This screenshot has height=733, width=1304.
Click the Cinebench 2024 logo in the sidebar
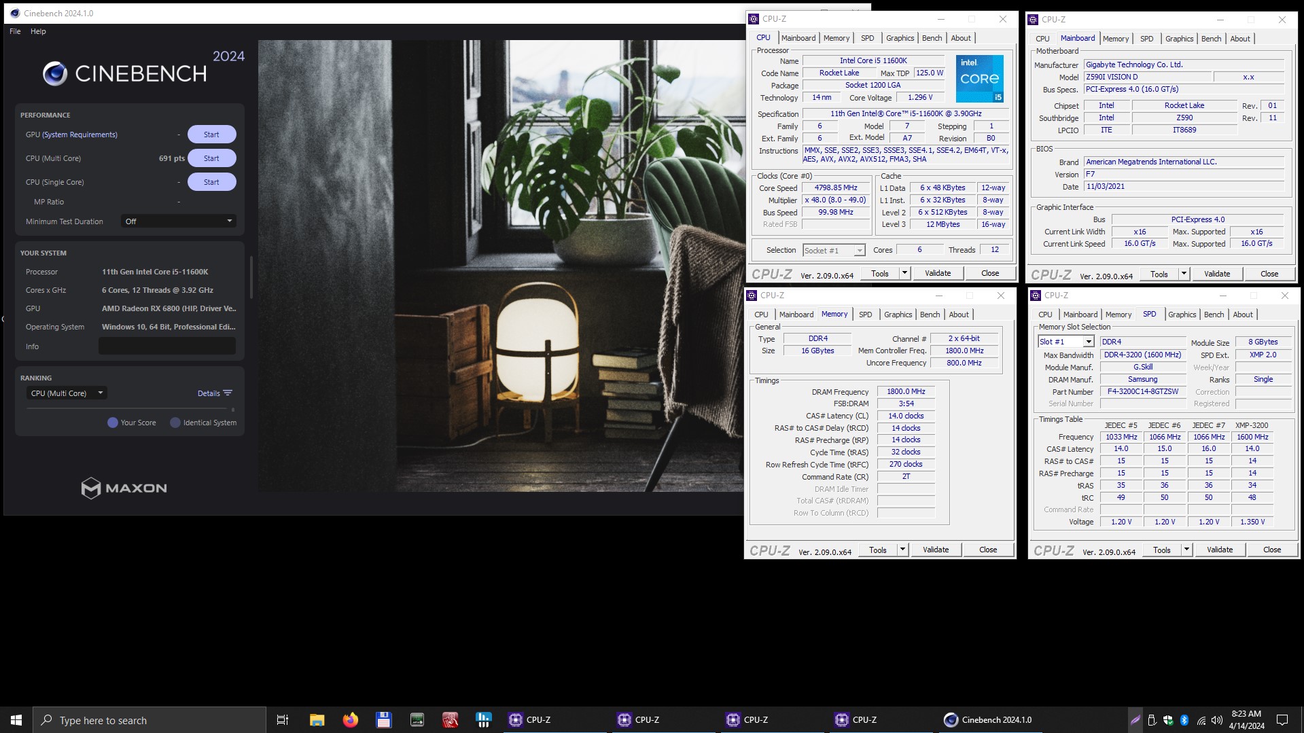pyautogui.click(x=143, y=69)
